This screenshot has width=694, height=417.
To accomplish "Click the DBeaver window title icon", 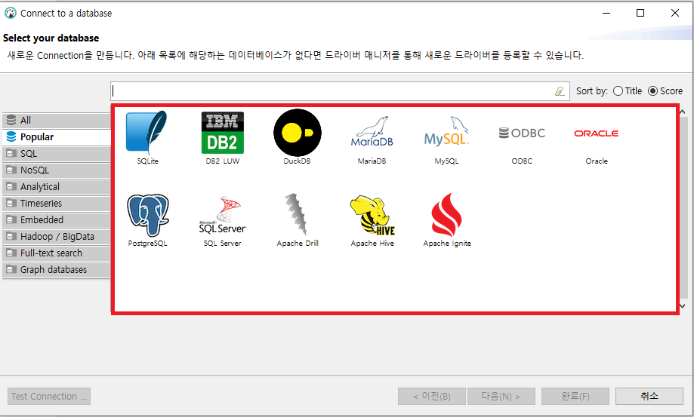I will click(10, 14).
